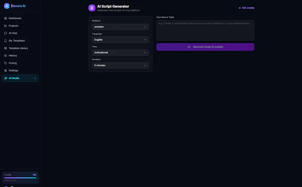The width and height of the screenshot is (302, 187).
Task: Open the Dashboard page
Action: point(20,18)
